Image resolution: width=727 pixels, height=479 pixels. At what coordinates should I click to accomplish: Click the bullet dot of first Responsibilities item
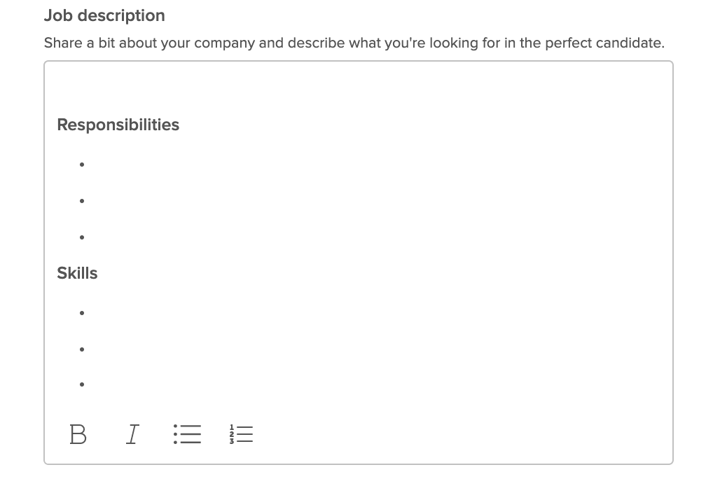click(82, 165)
